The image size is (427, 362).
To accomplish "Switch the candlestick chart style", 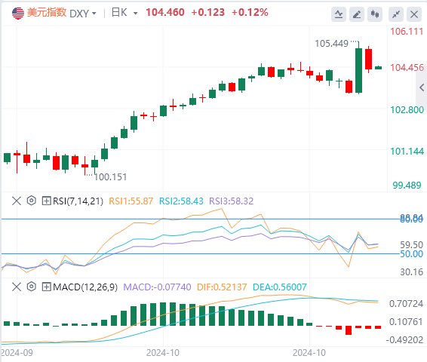I will [375, 14].
